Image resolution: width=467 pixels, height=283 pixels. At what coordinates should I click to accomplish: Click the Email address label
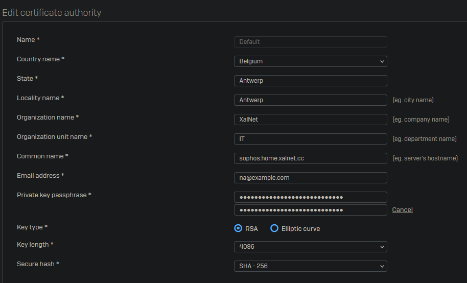point(40,176)
